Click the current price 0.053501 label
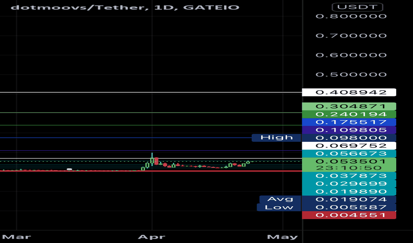The width and height of the screenshot is (413, 243). click(351, 161)
